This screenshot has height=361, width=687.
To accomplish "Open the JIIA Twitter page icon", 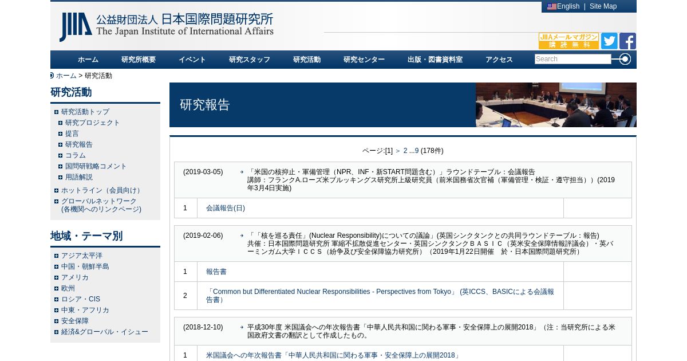I will [x=609, y=41].
